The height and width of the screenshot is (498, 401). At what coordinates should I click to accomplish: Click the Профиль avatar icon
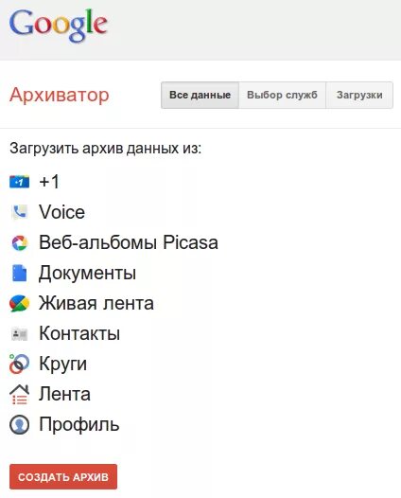(x=19, y=425)
